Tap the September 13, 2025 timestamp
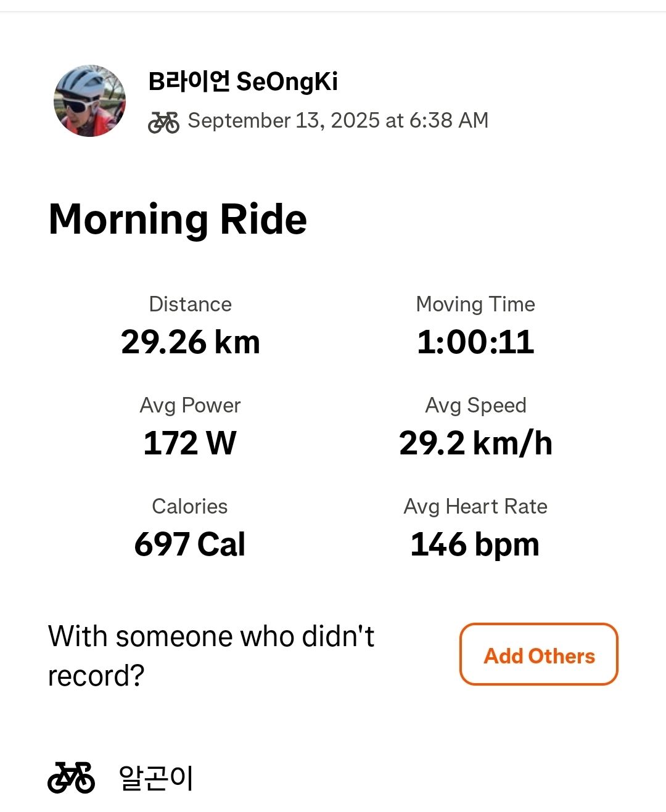The height and width of the screenshot is (812, 666). tap(338, 120)
